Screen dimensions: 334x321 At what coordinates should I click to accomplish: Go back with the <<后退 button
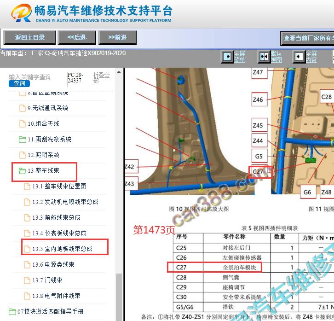click(x=77, y=38)
